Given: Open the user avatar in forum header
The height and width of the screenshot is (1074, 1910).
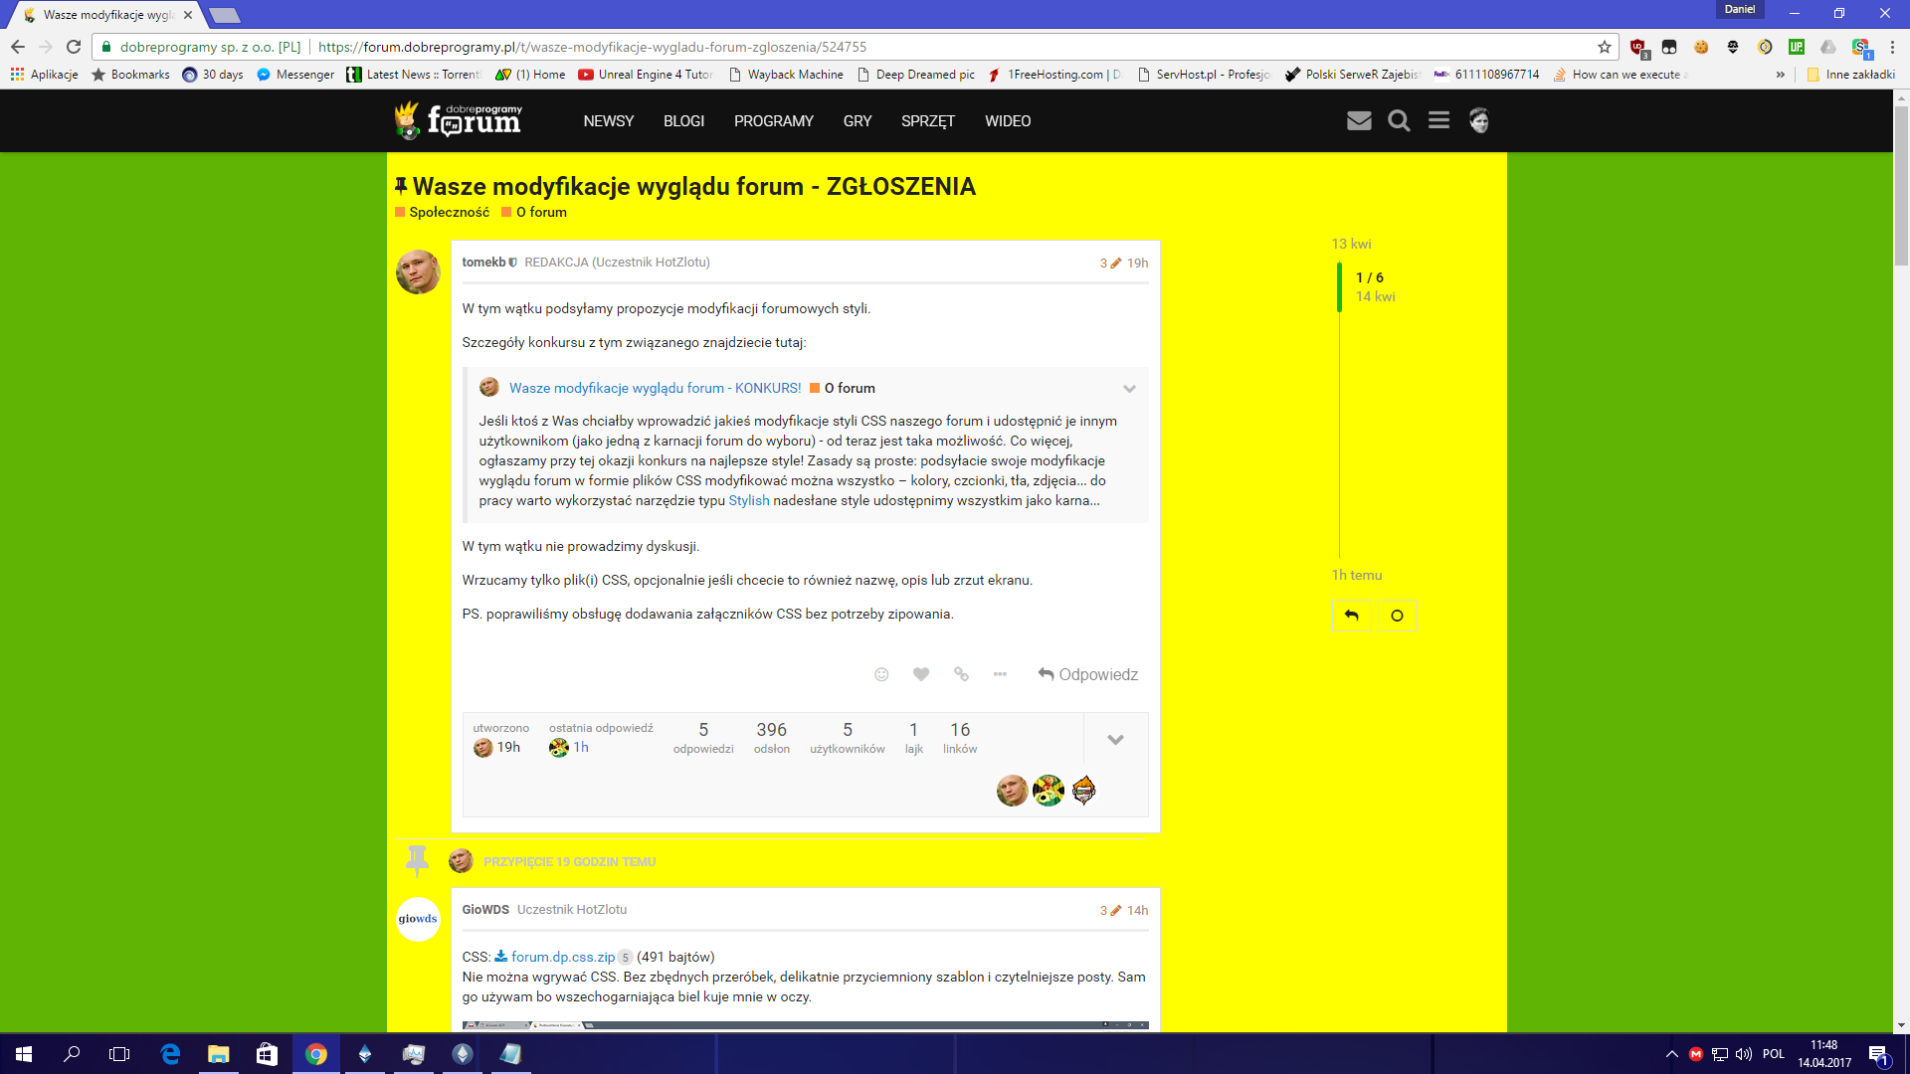Looking at the screenshot, I should click(x=1479, y=120).
